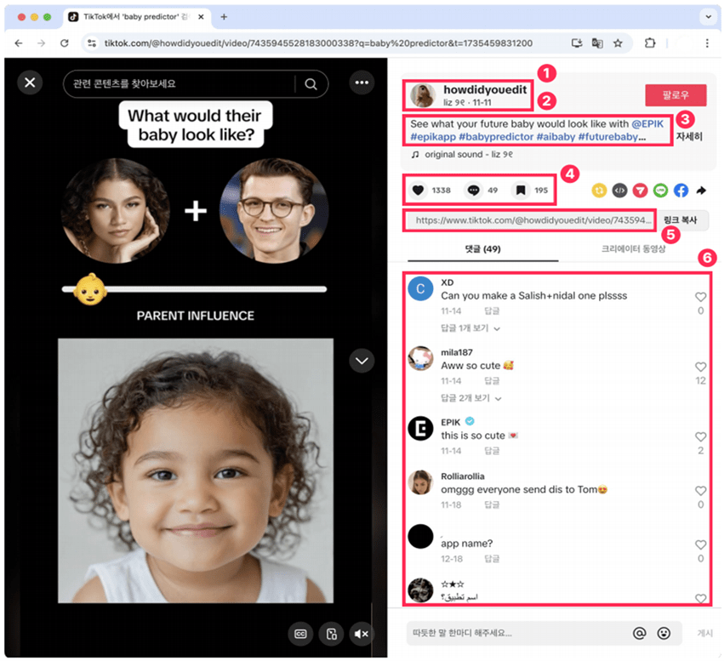
Task: Open comments via the speech bubble icon
Action: 473,191
